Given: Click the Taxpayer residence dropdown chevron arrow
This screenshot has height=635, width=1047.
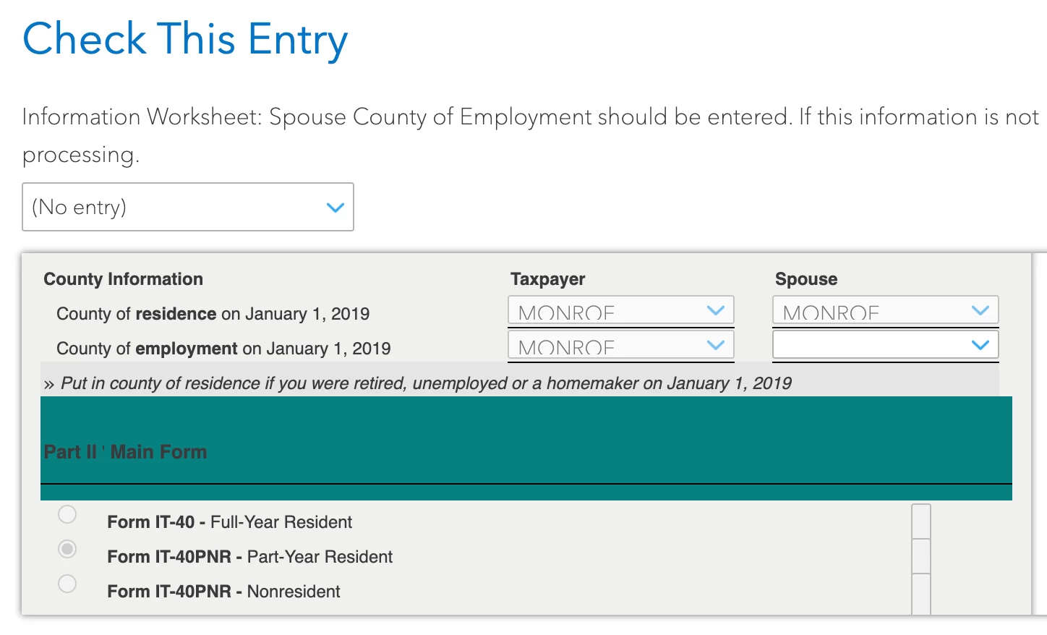Looking at the screenshot, I should coord(715,310).
